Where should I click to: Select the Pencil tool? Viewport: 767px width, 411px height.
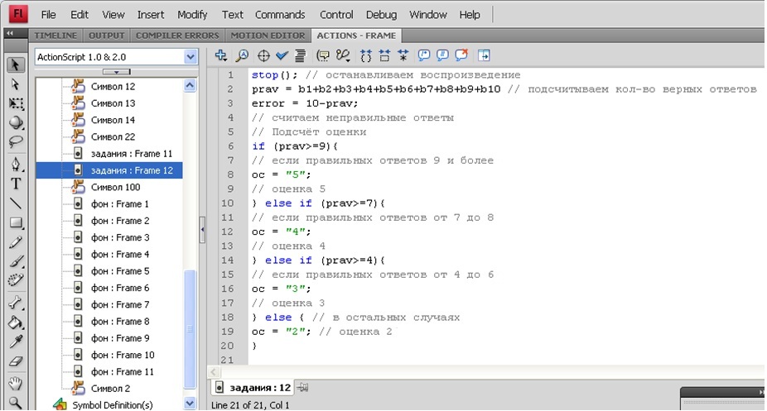[x=16, y=242]
